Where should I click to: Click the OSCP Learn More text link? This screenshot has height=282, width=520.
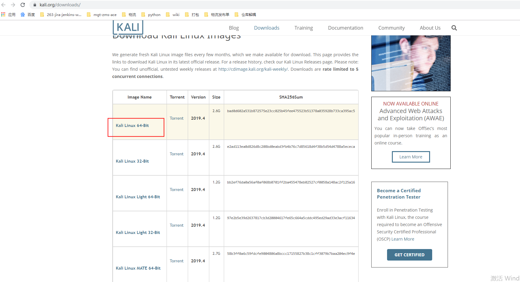coord(403,239)
